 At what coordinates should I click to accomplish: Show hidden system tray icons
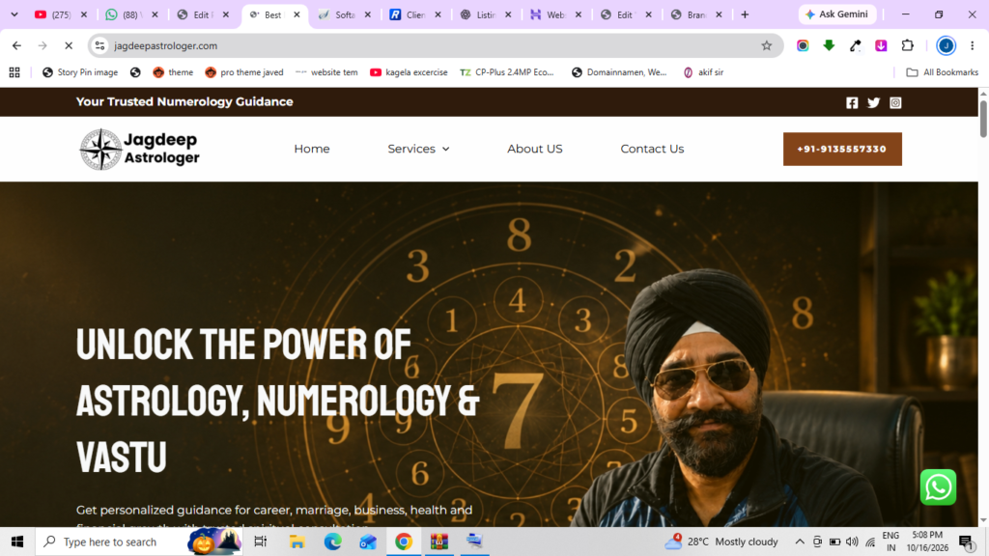click(x=800, y=542)
